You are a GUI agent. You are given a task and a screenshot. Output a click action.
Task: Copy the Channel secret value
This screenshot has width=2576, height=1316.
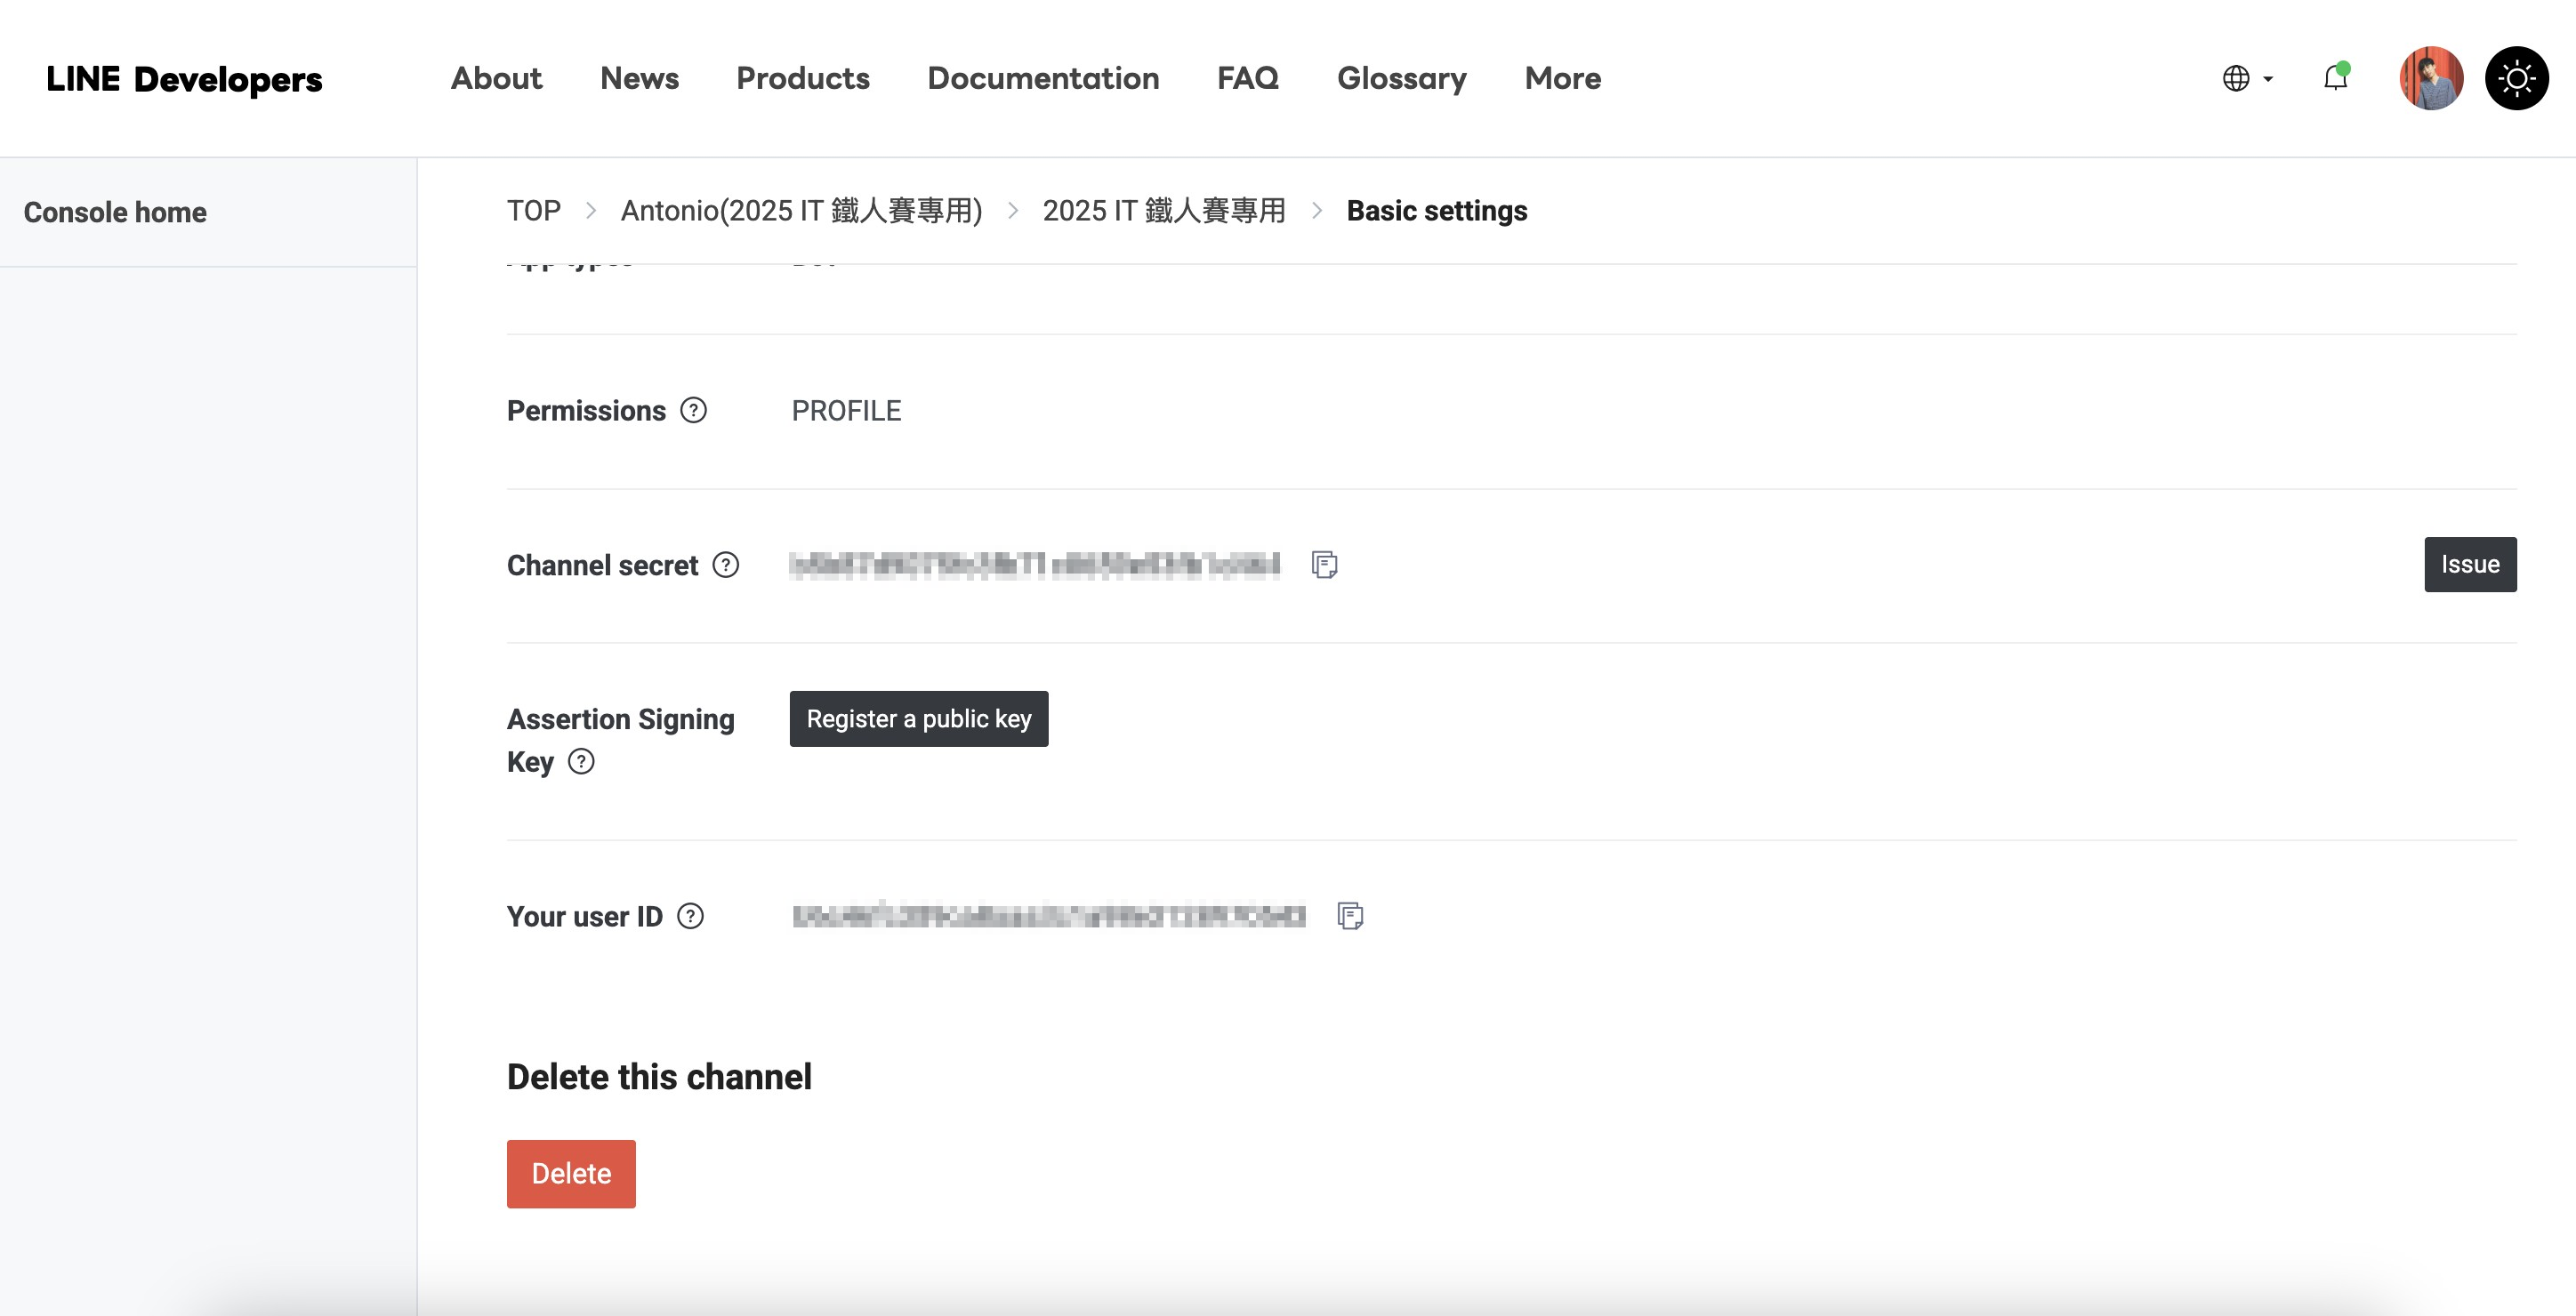point(1324,565)
